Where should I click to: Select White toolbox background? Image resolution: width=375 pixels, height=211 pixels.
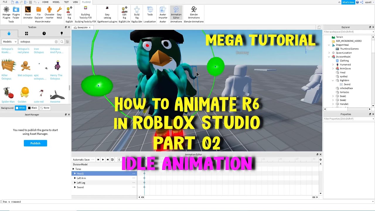(x=21, y=108)
